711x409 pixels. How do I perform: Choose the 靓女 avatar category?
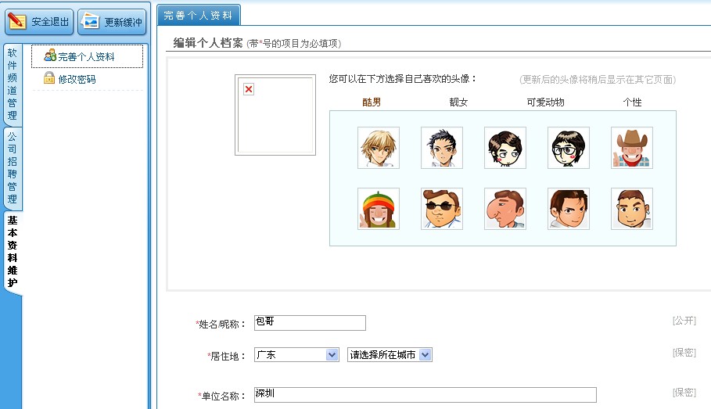(x=458, y=102)
